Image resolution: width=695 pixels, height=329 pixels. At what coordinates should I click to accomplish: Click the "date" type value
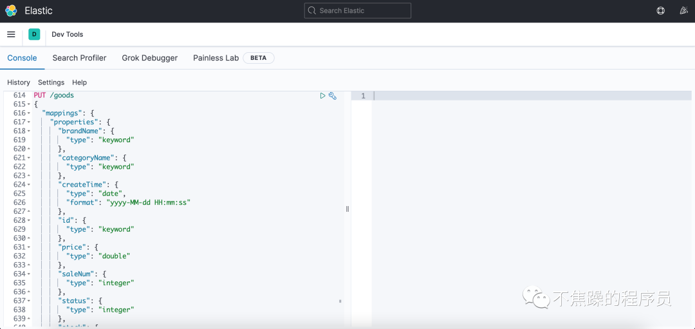click(x=111, y=193)
